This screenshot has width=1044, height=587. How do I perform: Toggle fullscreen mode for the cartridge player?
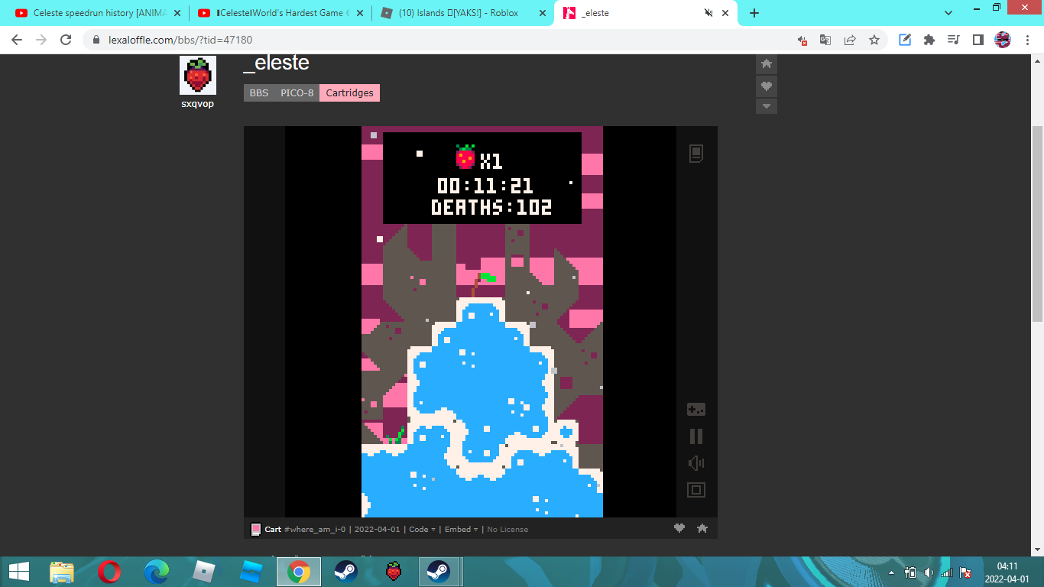click(695, 490)
